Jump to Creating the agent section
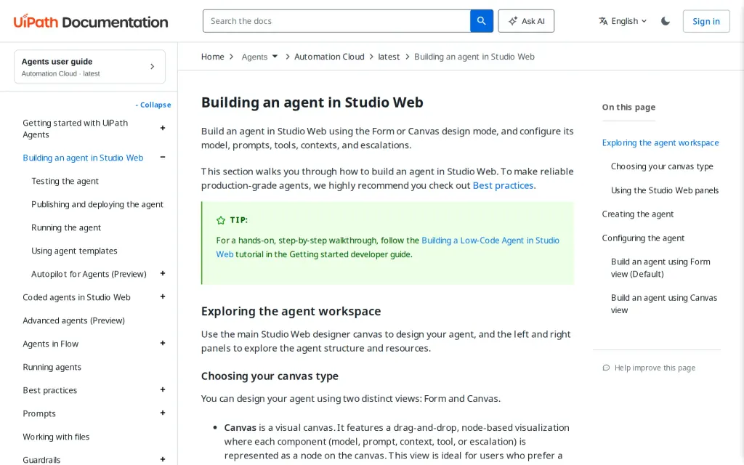 pos(638,214)
